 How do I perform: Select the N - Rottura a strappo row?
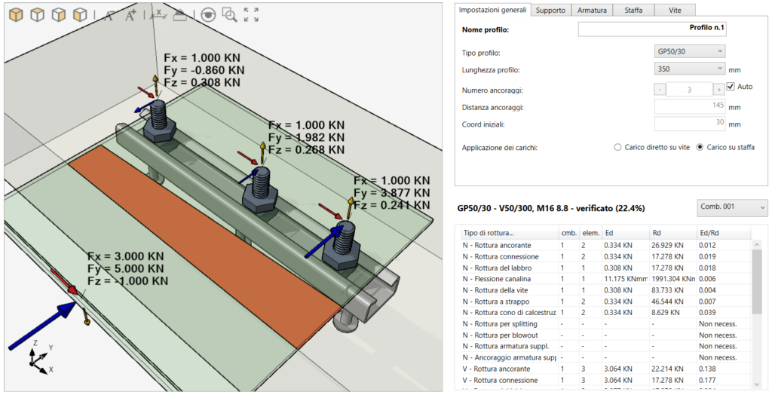coord(605,302)
